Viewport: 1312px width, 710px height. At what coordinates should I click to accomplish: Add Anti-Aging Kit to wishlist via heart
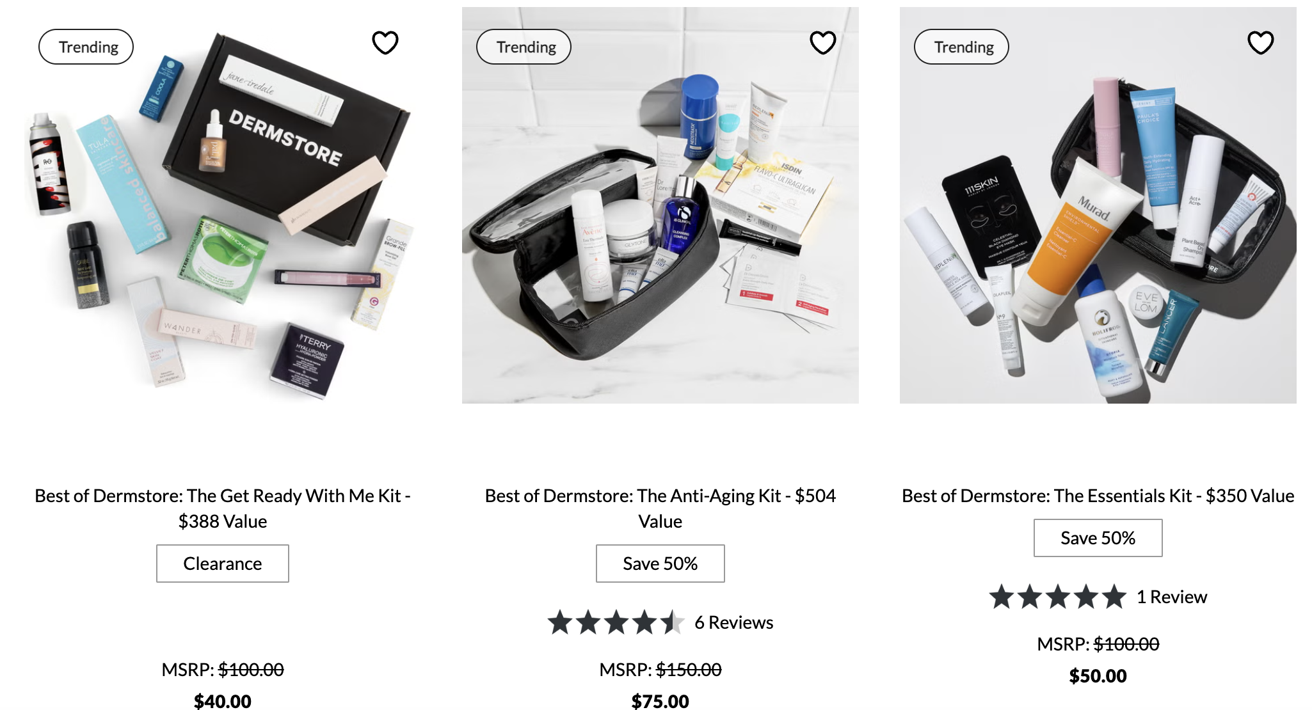823,43
